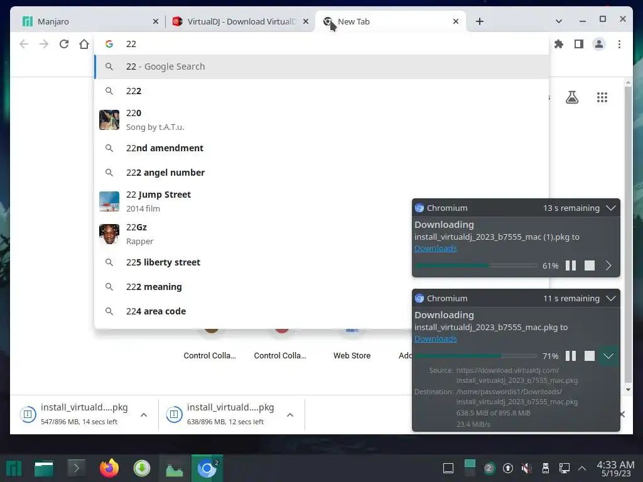Image resolution: width=643 pixels, height=482 pixels.
Task: Open the Manjaro application launcher
Action: 13,468
